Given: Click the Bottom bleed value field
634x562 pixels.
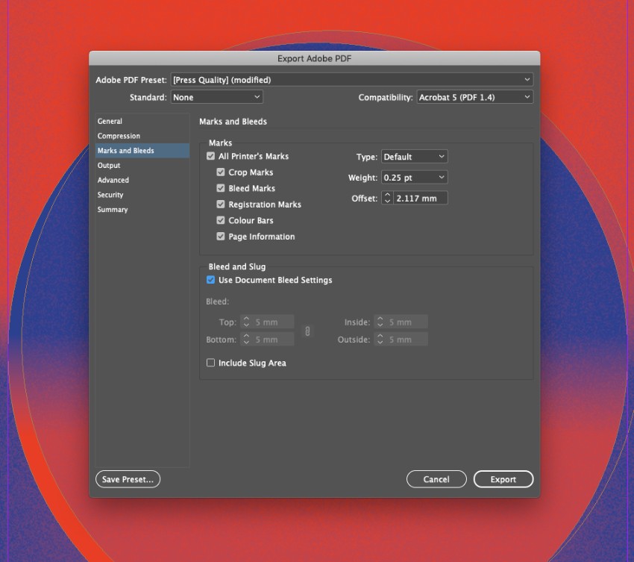Looking at the screenshot, I should [x=273, y=339].
